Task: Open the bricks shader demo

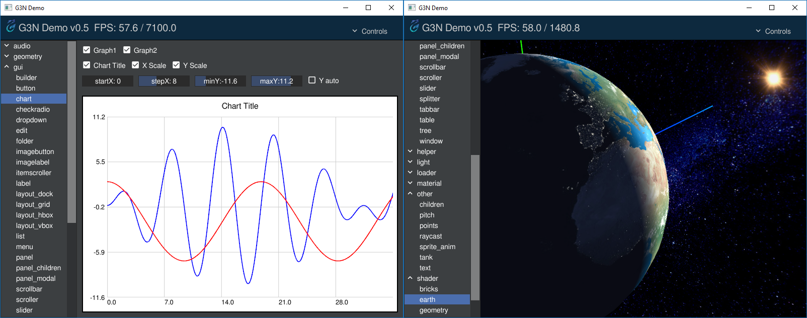Action: pyautogui.click(x=437, y=289)
